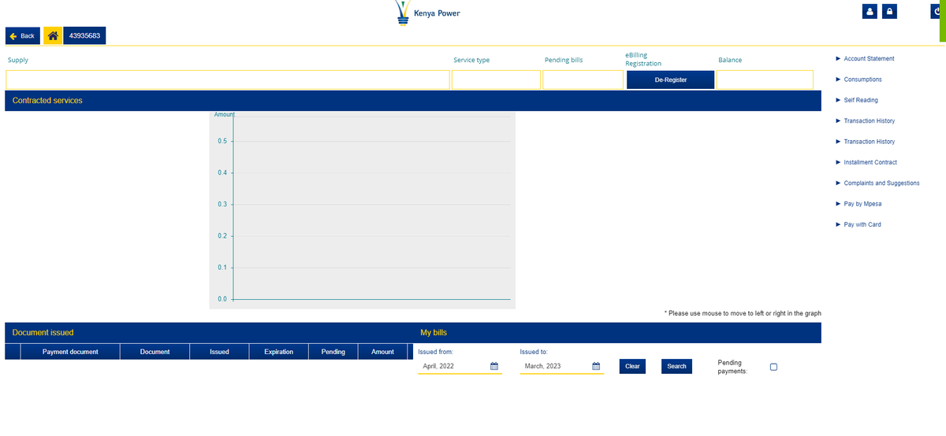
Task: Click the Kenya Power logo
Action: tap(429, 14)
